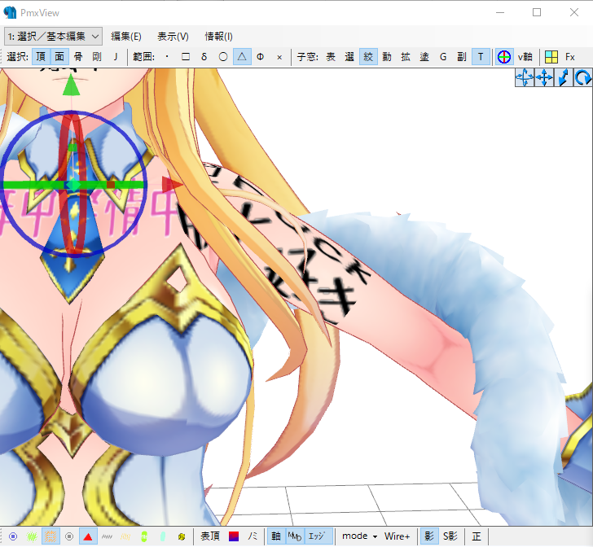The width and height of the screenshot is (593, 547).
Task: Click the Fx toolbar button
Action: pyautogui.click(x=570, y=57)
